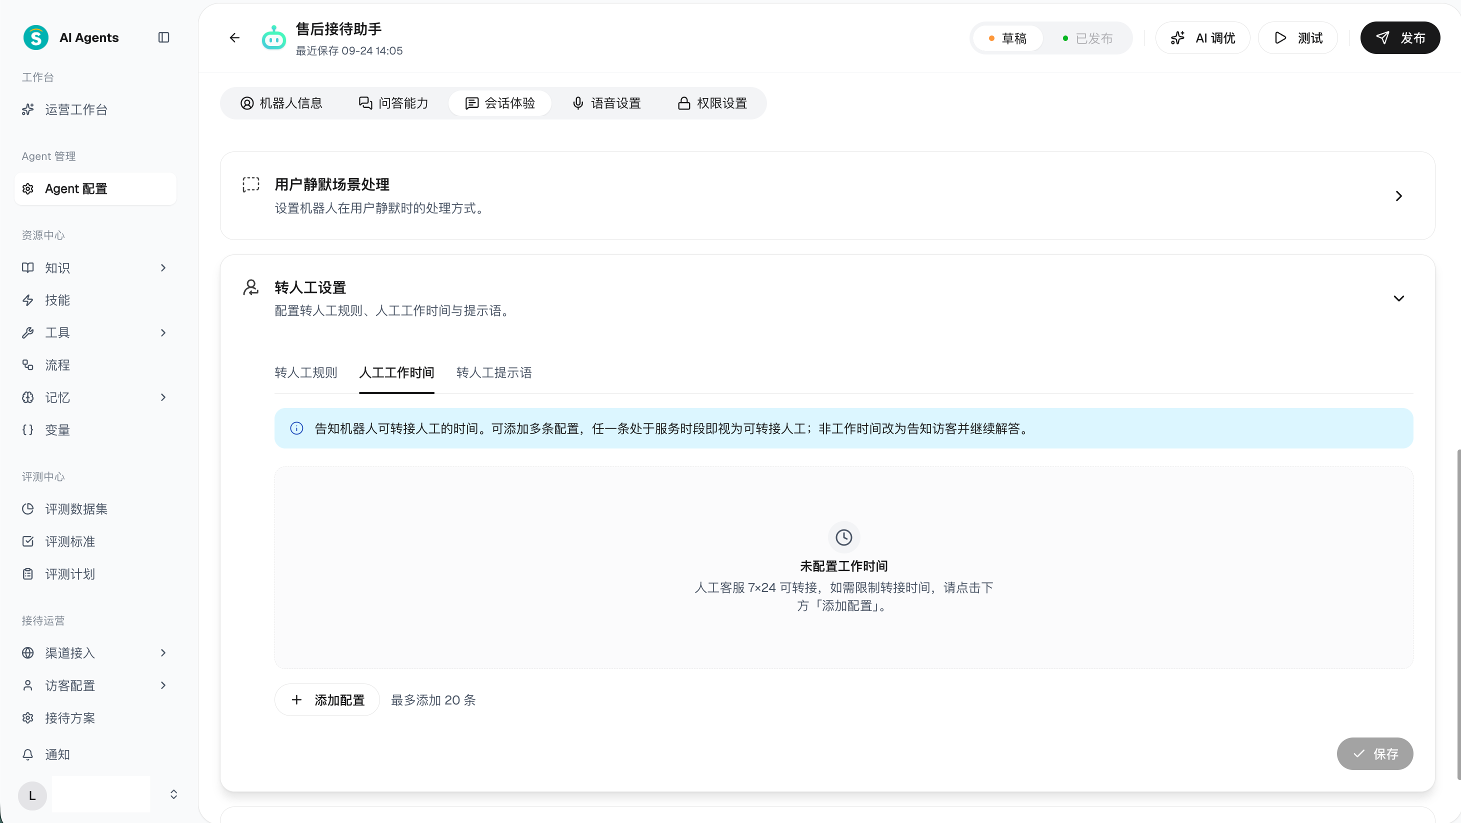Click the L user avatar
Viewport: 1461px width, 823px height.
click(x=32, y=796)
